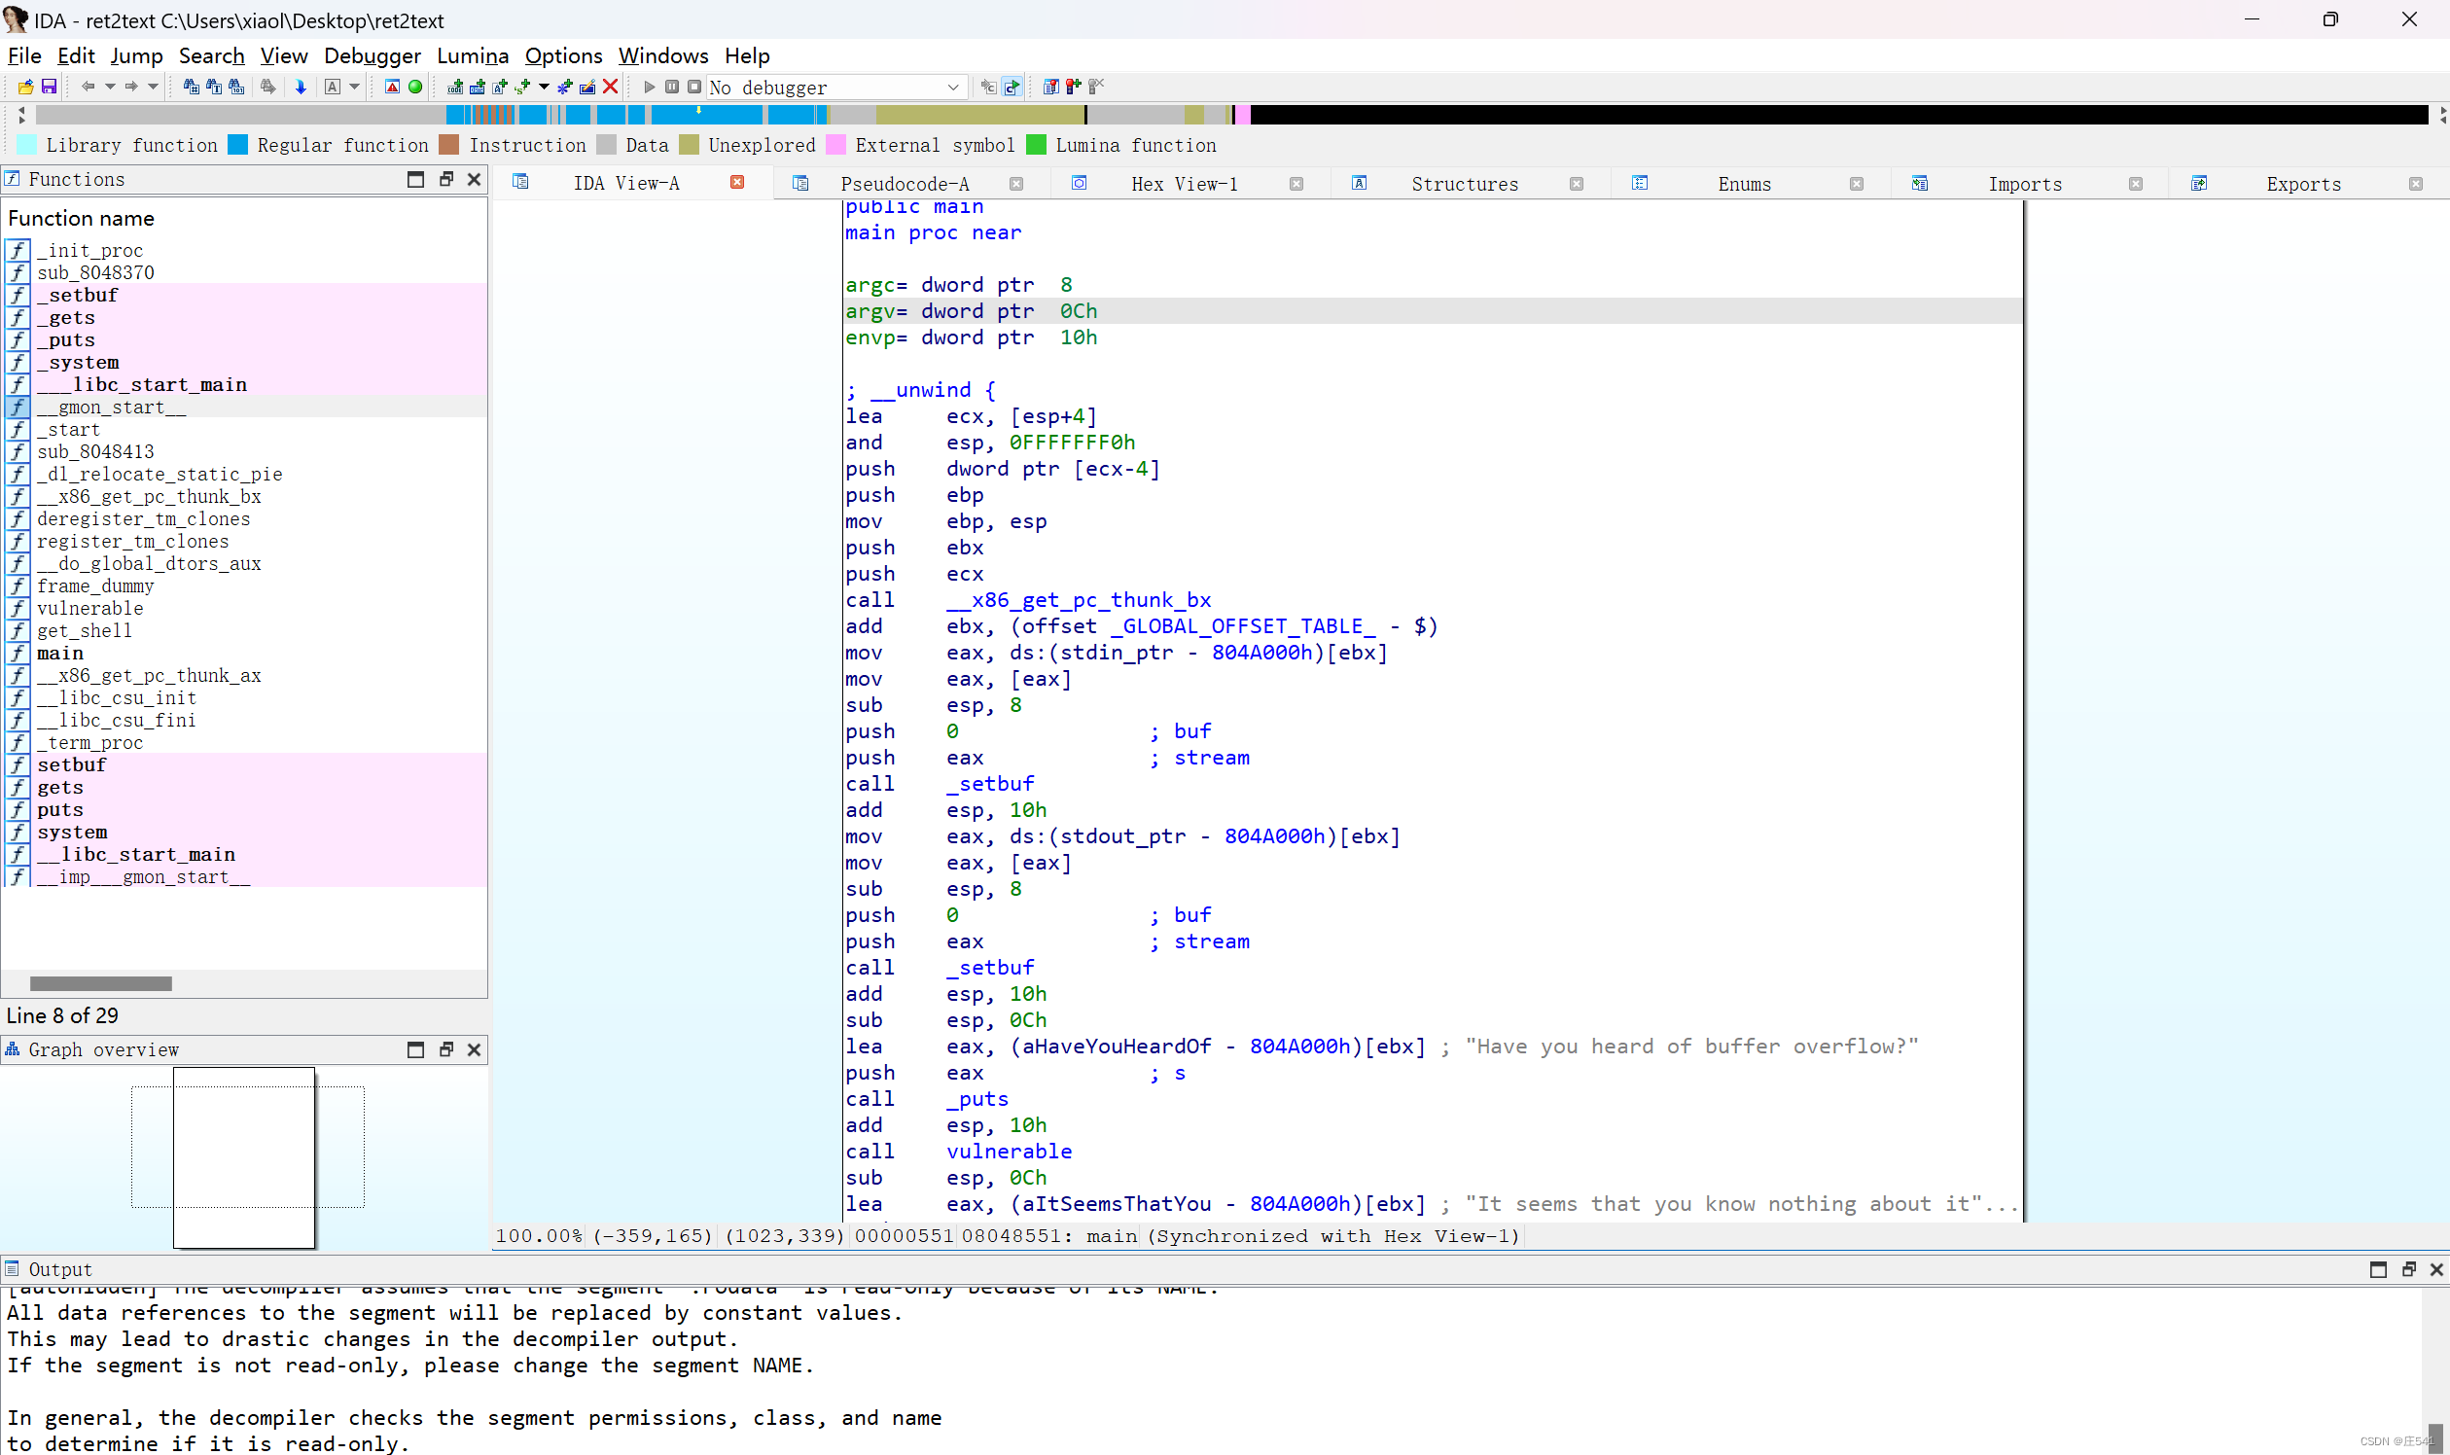
Task: Click the Functions panel horizontal scrollbar
Action: [x=101, y=983]
